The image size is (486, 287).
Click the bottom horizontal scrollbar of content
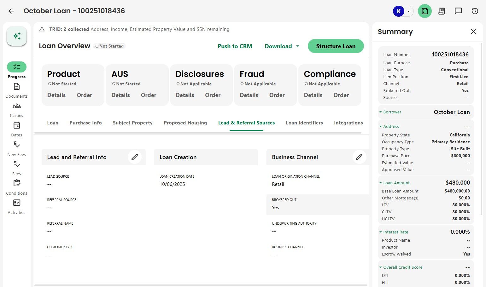(x=201, y=285)
